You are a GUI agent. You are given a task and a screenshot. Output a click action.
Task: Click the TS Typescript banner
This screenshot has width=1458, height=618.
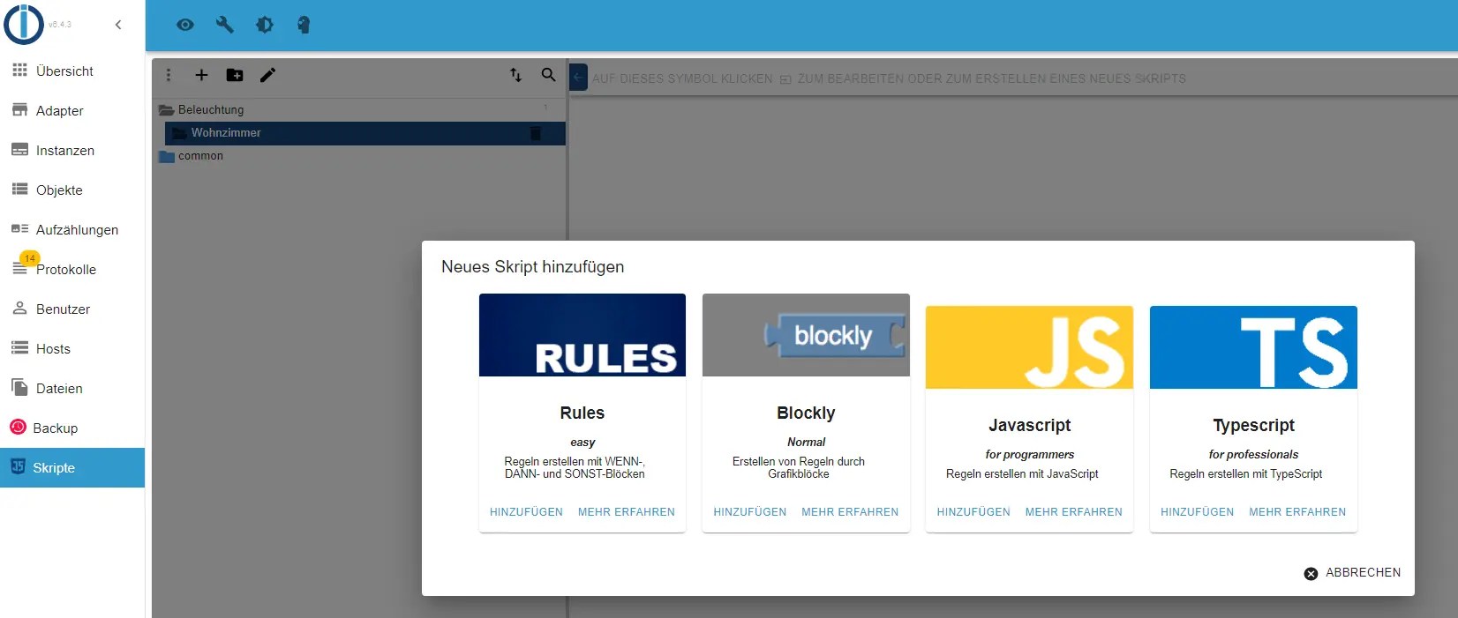coord(1253,347)
